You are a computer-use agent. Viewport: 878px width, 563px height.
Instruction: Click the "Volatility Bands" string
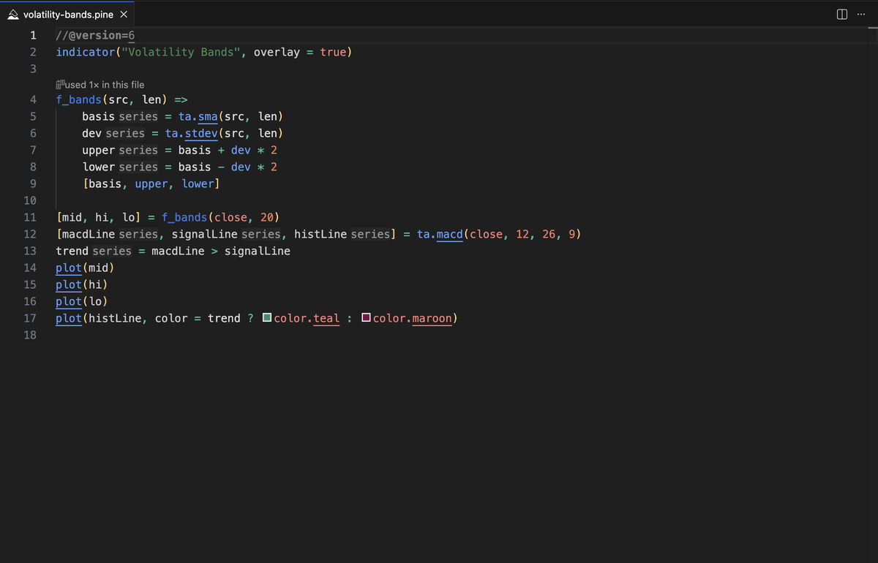coord(179,52)
